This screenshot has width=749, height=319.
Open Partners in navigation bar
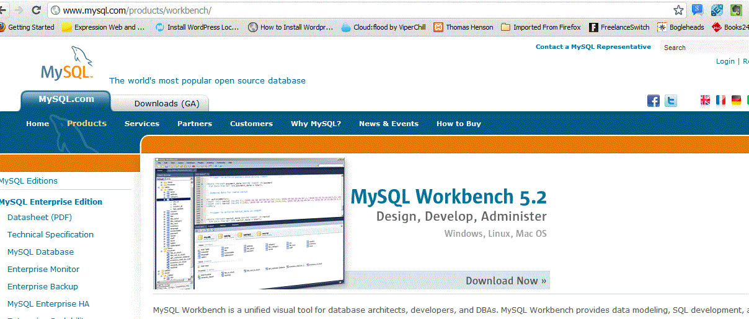click(195, 124)
